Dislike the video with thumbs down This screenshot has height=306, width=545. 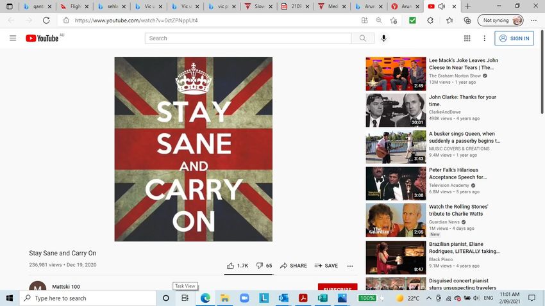tap(264, 266)
